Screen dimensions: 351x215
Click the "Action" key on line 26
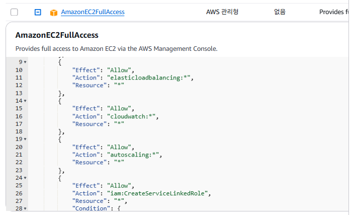coord(86,193)
